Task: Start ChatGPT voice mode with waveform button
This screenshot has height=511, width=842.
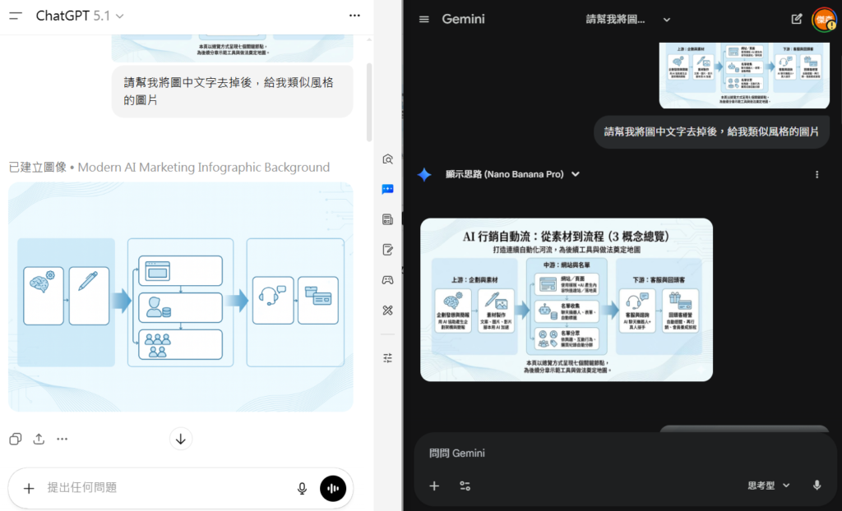Action: (333, 488)
